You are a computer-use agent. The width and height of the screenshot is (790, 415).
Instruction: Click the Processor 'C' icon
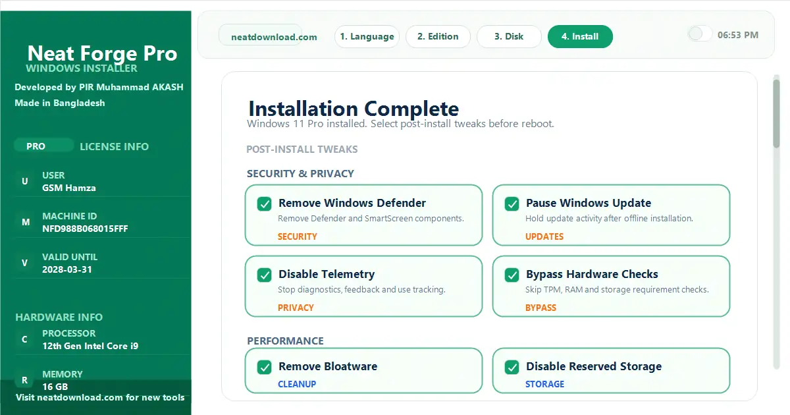[25, 339]
